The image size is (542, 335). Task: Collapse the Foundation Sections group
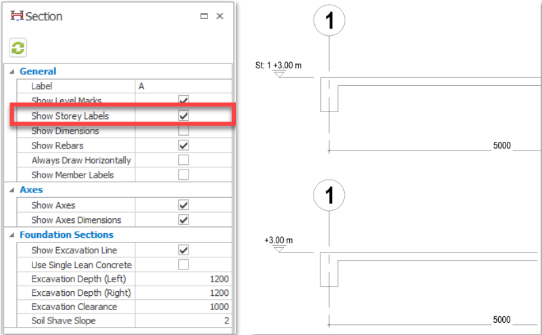tap(11, 235)
